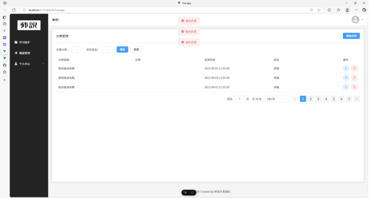Expand the 个人中心 submenu arrow
Screen dimensions: 369x198
tap(43, 64)
